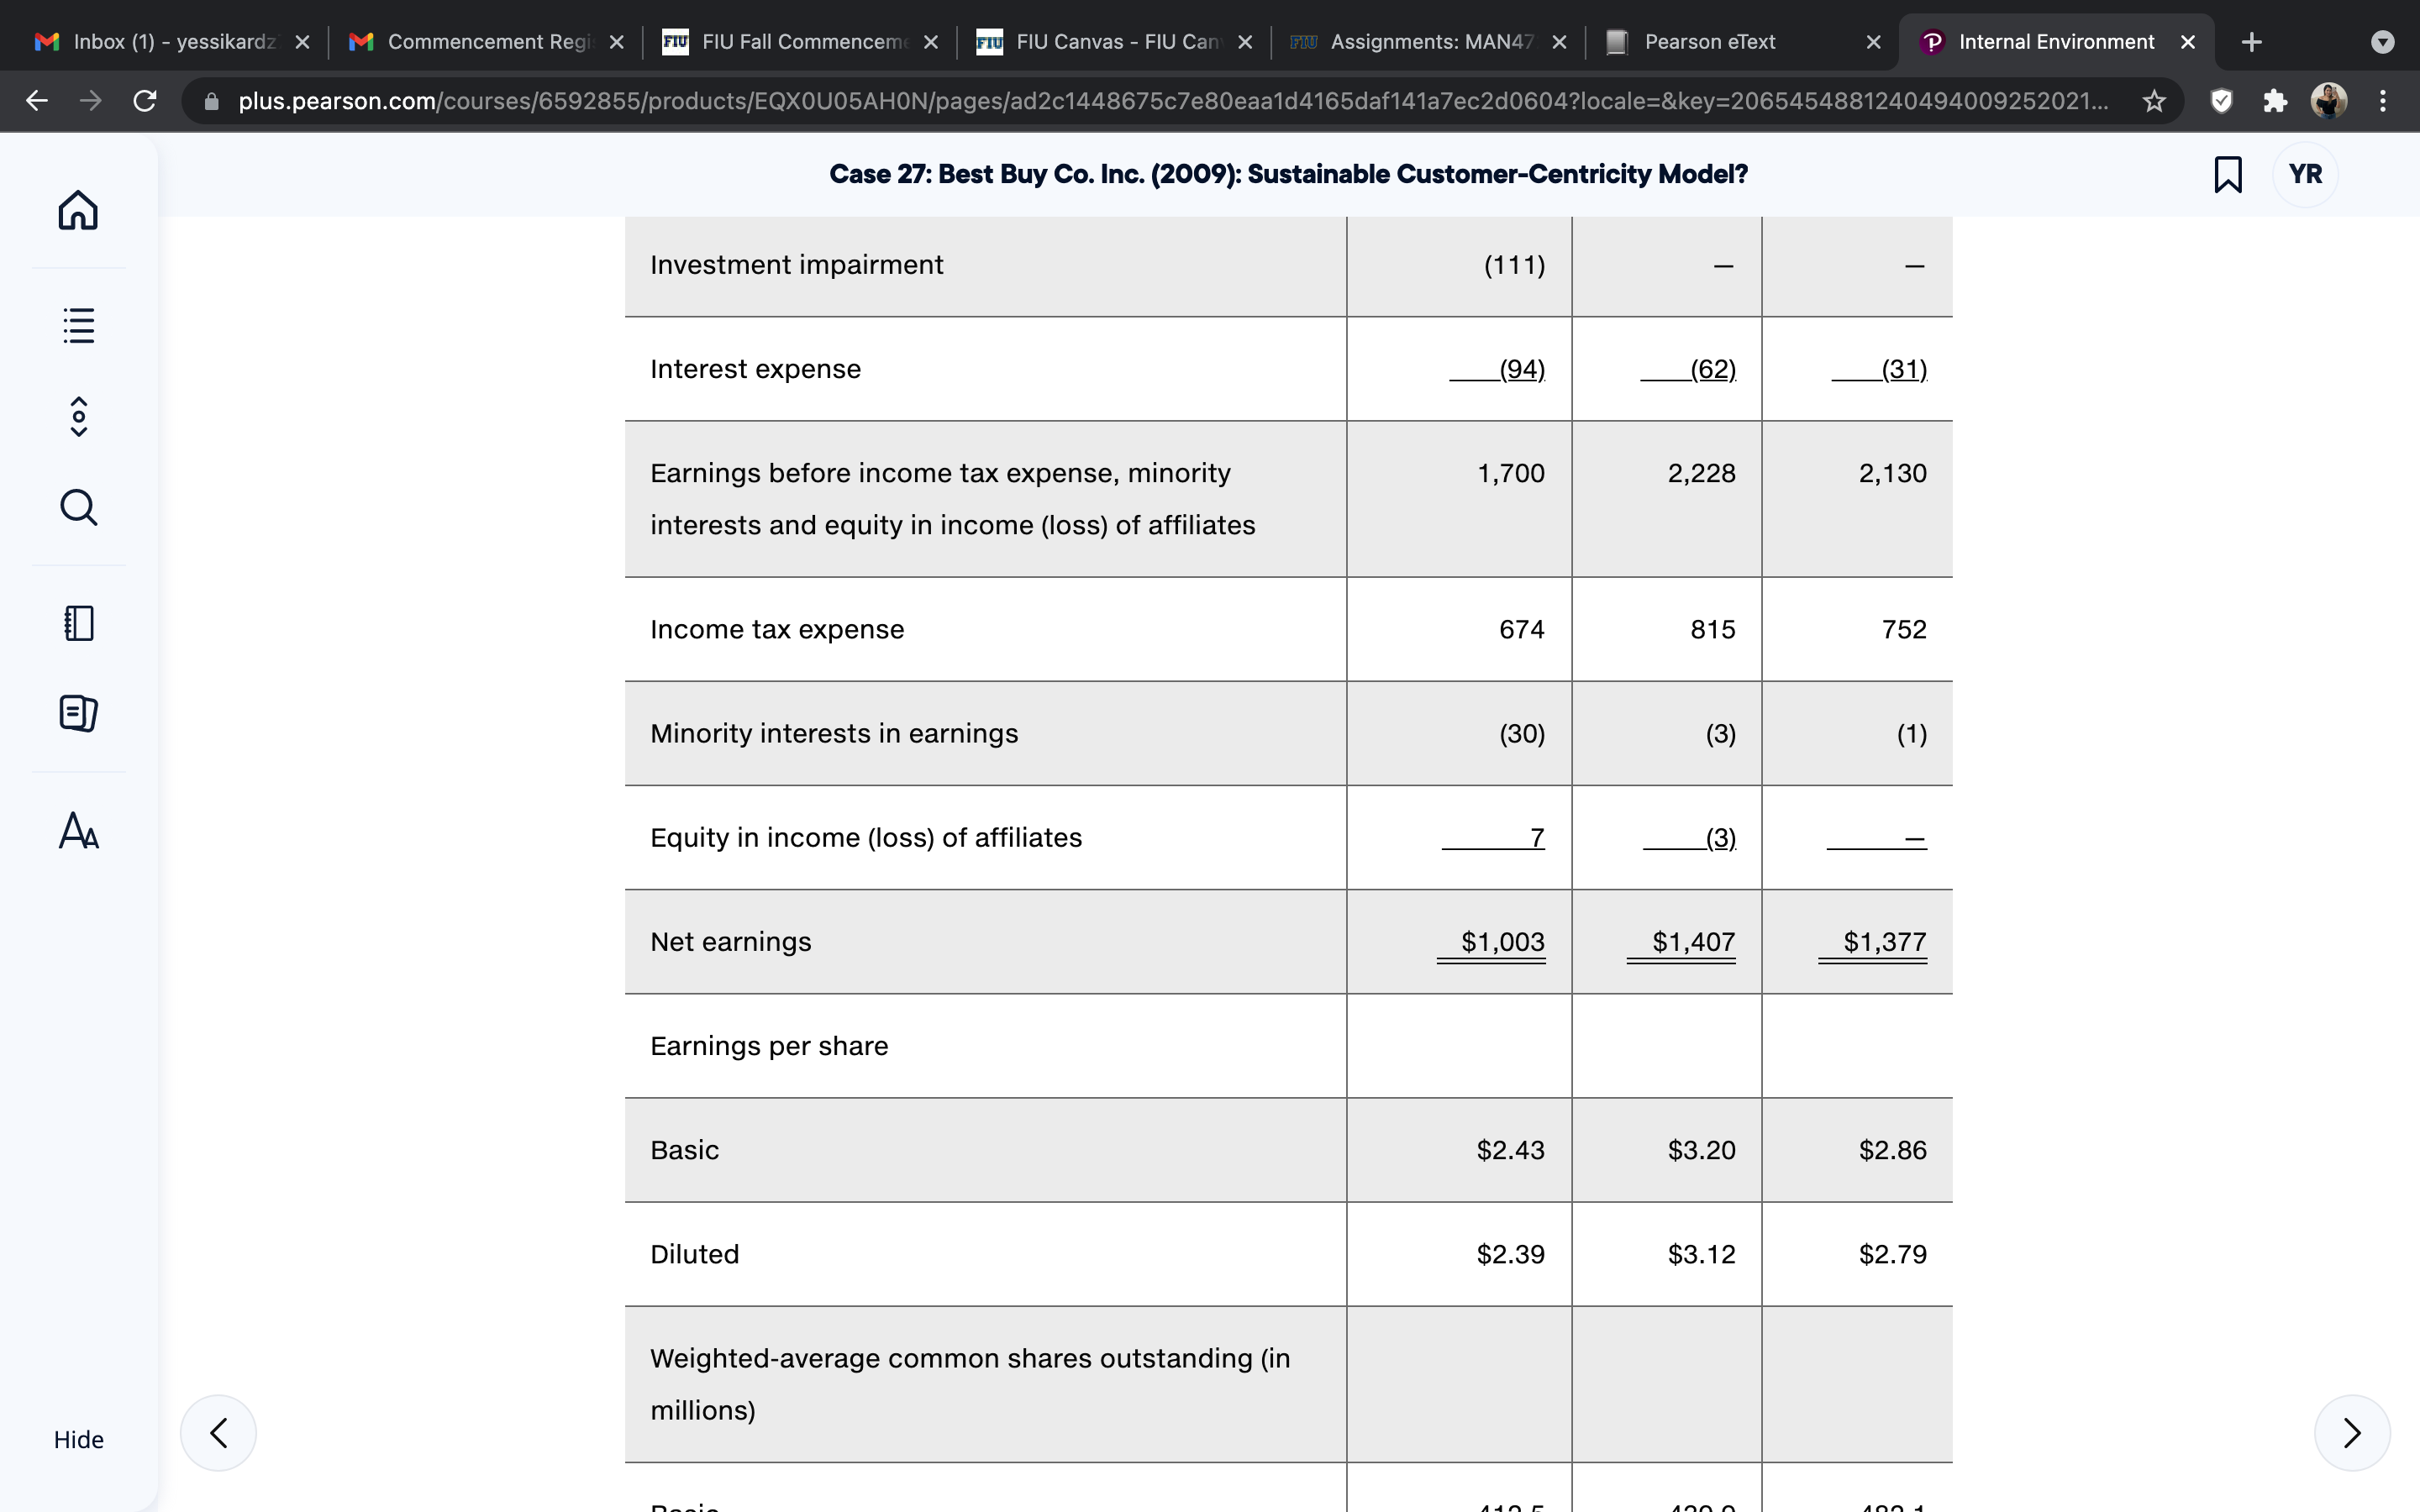Click the $1,377 net earnings value
The width and height of the screenshot is (2420, 1512).
(x=1885, y=941)
